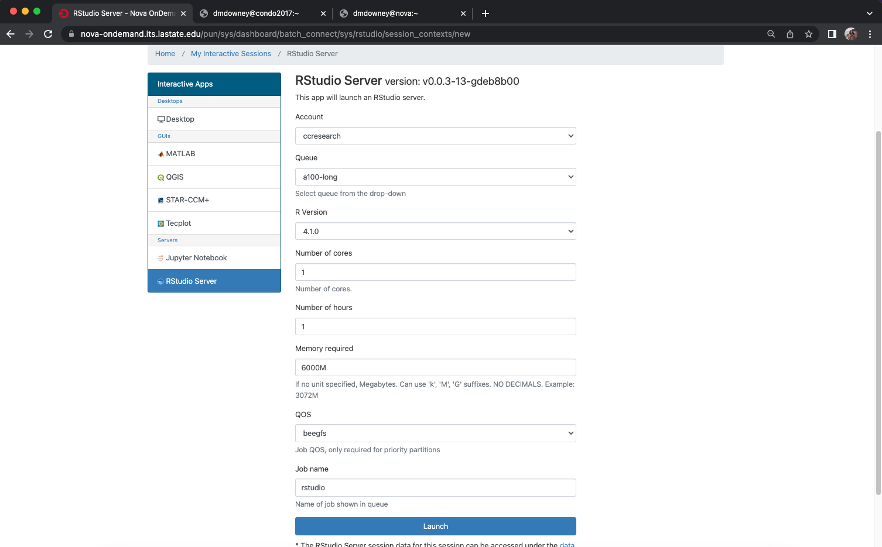The width and height of the screenshot is (882, 547).
Task: Click 'Select queue from the drop-down' hint
Action: (350, 194)
